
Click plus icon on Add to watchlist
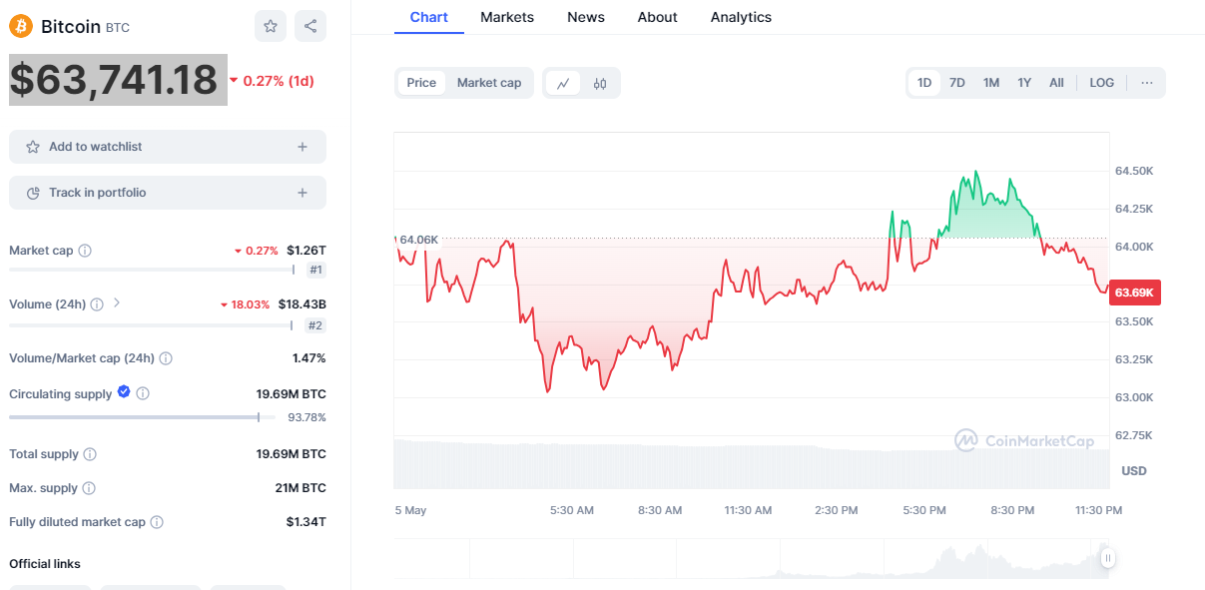[302, 147]
